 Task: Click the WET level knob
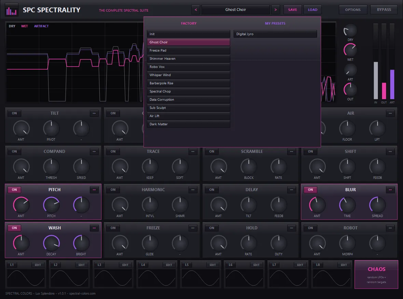350,50
